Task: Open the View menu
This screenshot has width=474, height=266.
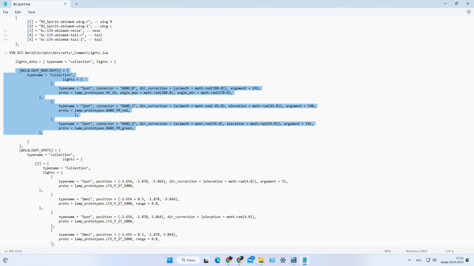Action: pyautogui.click(x=31, y=12)
